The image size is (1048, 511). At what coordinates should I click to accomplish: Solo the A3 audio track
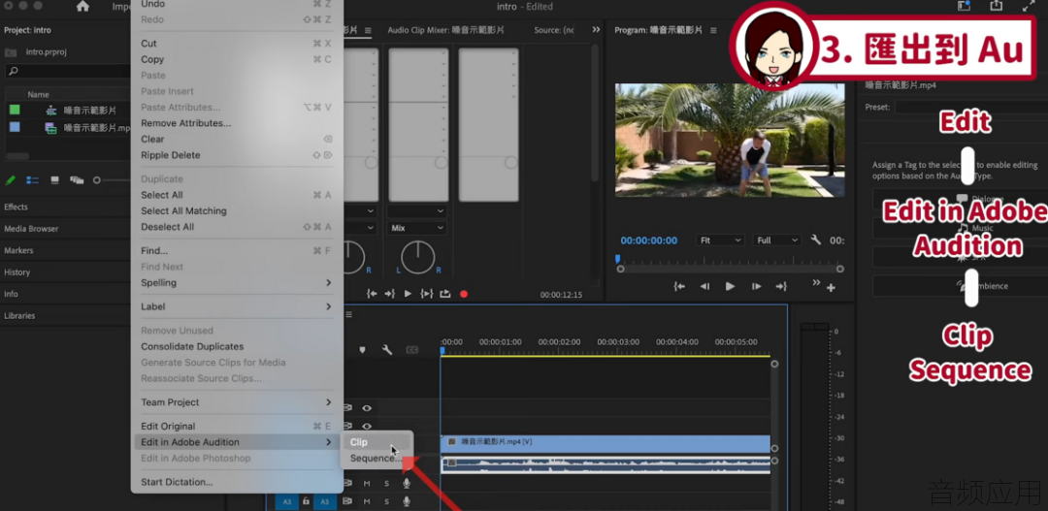pyautogui.click(x=386, y=501)
